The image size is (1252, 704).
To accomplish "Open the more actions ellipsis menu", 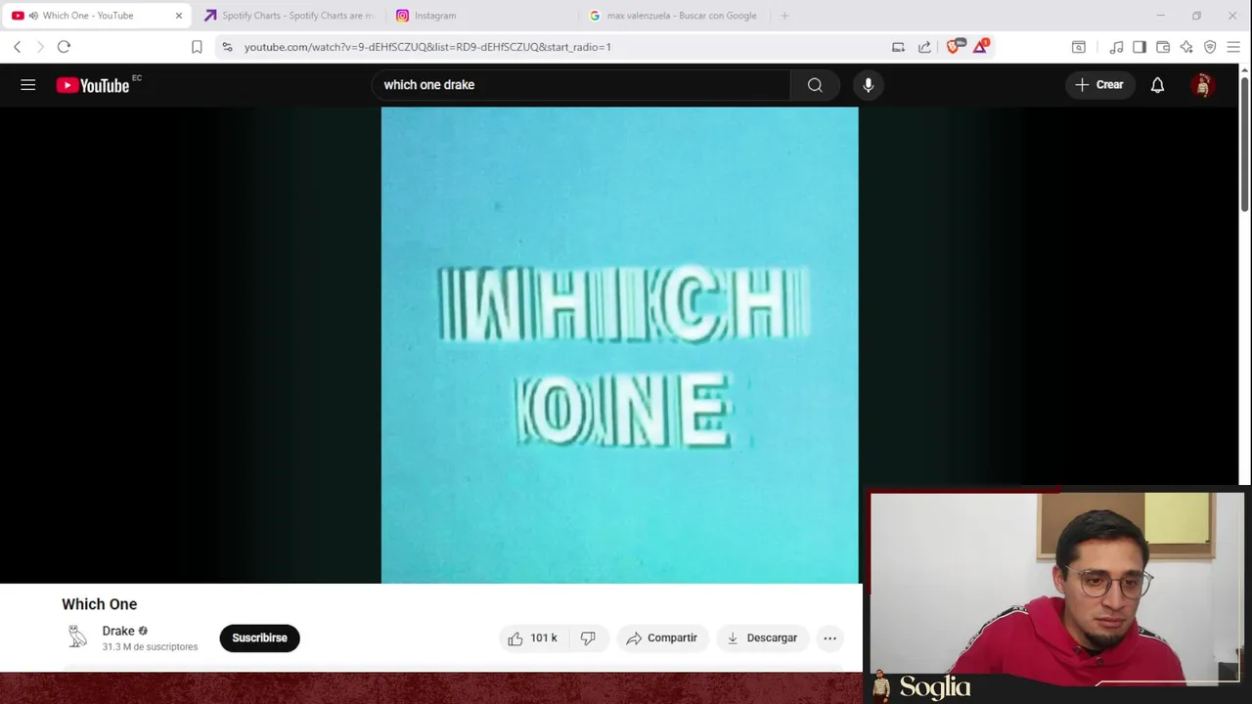I will pyautogui.click(x=829, y=638).
